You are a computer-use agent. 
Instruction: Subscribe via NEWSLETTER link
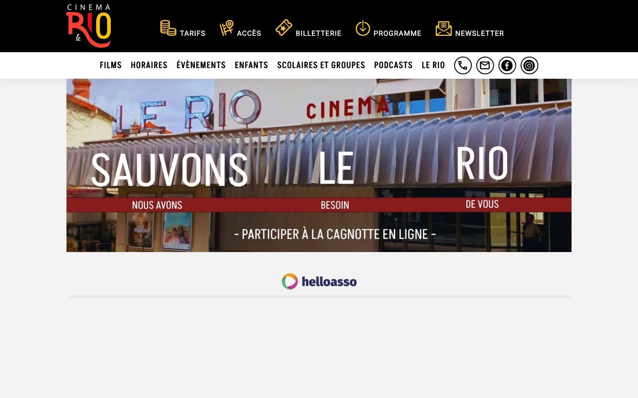click(479, 33)
